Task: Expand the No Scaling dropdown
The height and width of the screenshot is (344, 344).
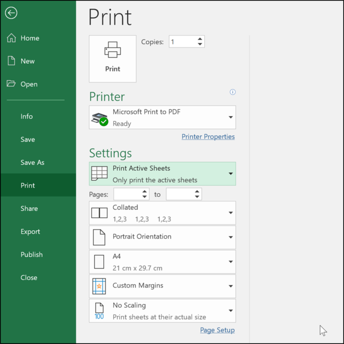Action: (231, 310)
